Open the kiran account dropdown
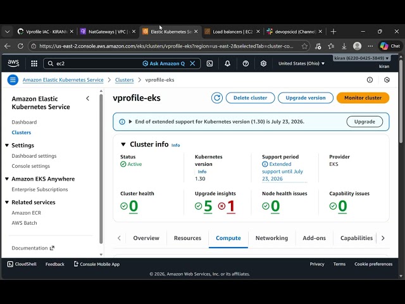The image size is (405, 304). tap(361, 58)
